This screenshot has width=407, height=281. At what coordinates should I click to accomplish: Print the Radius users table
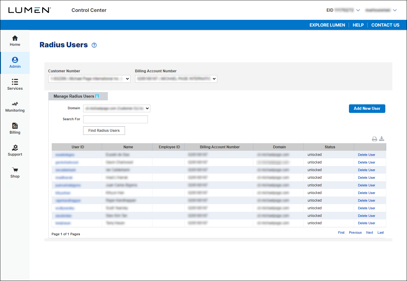(374, 139)
